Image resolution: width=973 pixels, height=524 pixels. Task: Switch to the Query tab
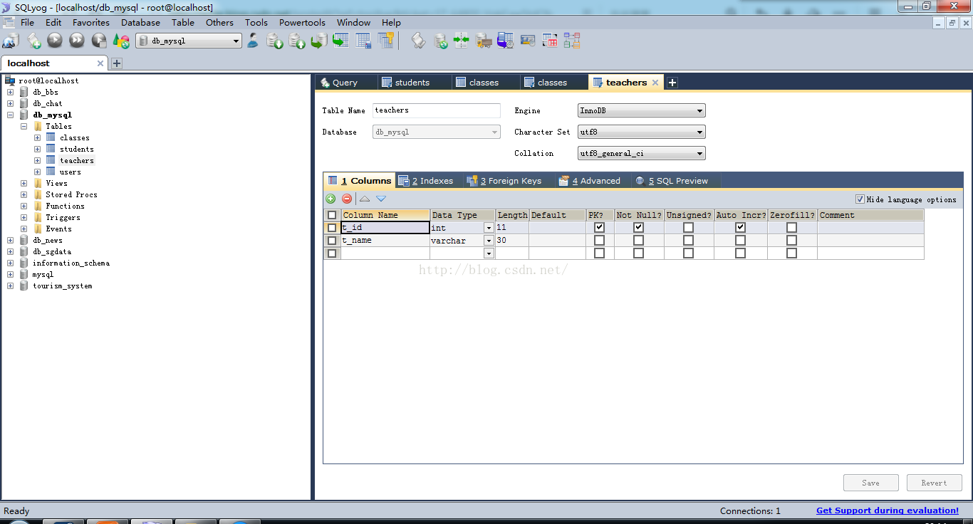345,83
